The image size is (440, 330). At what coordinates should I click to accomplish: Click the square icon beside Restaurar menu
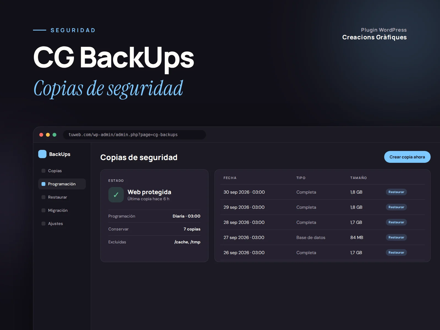tap(43, 197)
